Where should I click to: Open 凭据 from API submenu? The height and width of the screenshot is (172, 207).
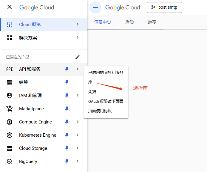coord(106,92)
